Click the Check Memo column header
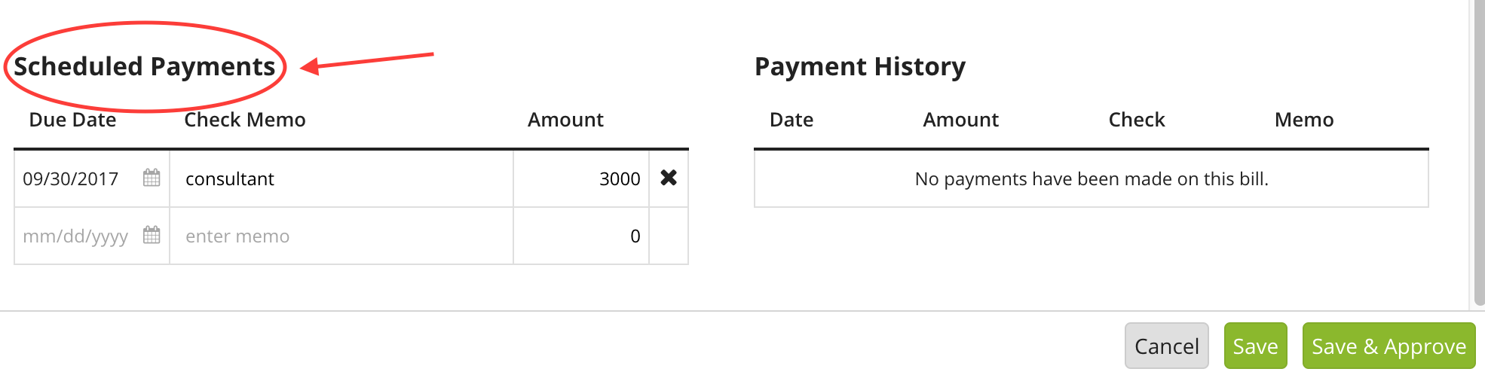This screenshot has width=1485, height=378. point(245,120)
